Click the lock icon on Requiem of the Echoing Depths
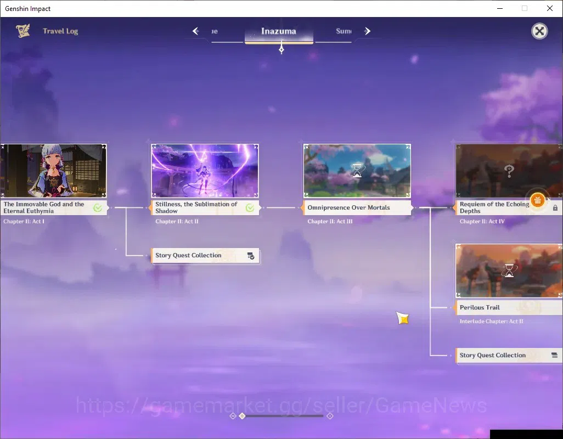This screenshot has width=563, height=439. click(x=555, y=208)
